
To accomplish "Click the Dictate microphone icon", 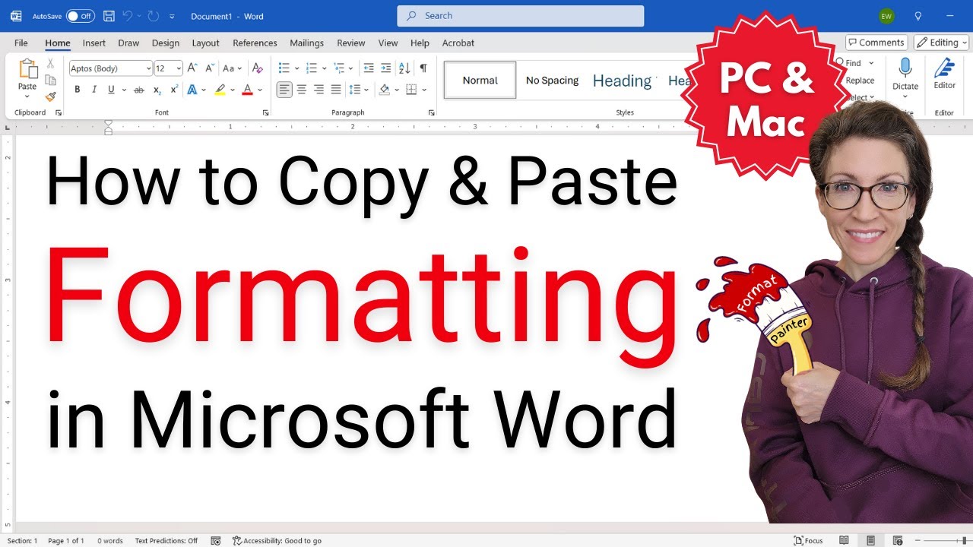I will [x=905, y=68].
